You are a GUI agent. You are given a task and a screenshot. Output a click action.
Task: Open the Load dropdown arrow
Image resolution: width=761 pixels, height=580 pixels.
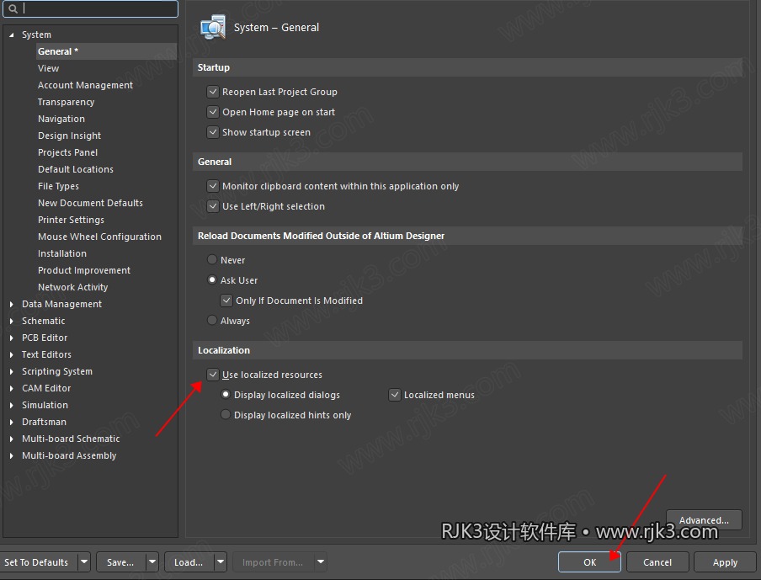(221, 562)
